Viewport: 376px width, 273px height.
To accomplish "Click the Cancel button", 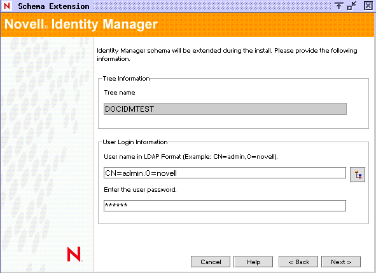I will [x=211, y=262].
